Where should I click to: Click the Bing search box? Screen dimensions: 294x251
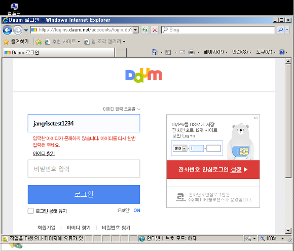[218, 30]
